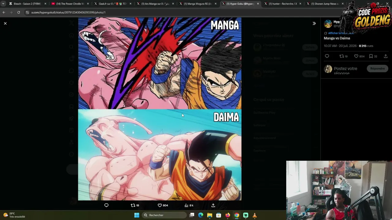Open the green chat app taskbar icon
The width and height of the screenshot is (392, 220).
246,215
